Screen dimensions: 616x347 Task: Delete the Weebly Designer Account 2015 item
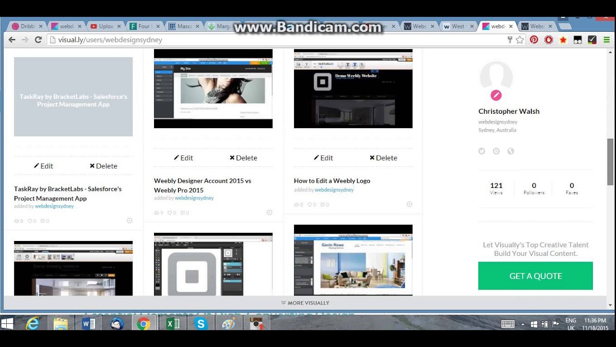(x=244, y=158)
